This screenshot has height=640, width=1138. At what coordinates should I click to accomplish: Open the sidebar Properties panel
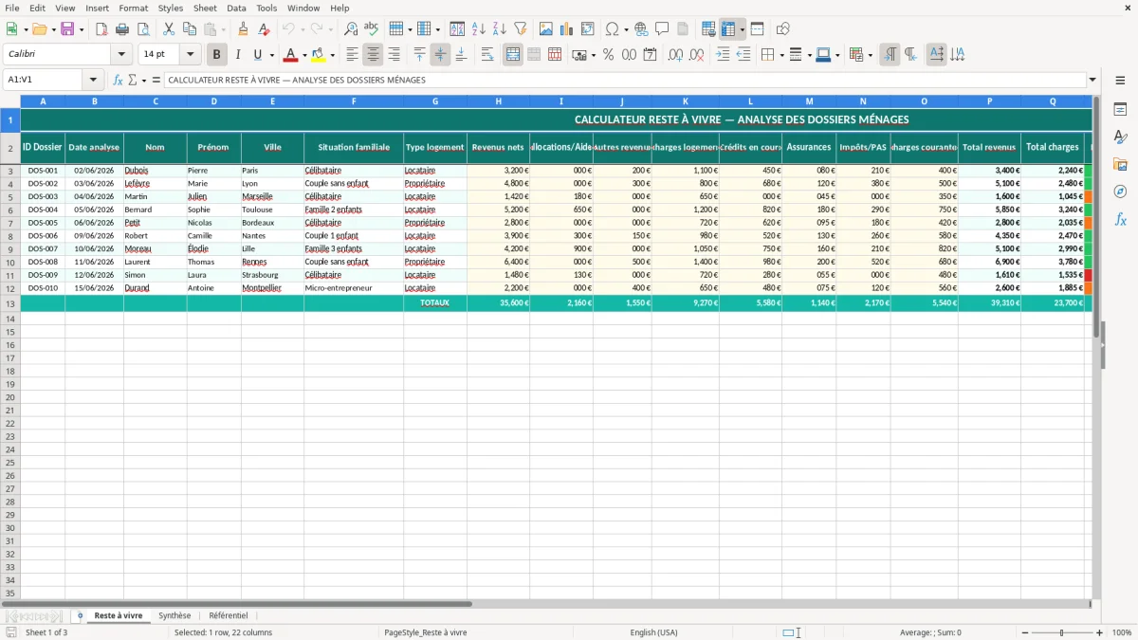(x=1120, y=110)
